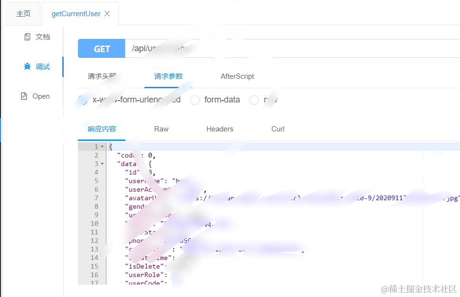The image size is (460, 297).
Task: Switch to the 请求参数 tab
Action: pos(168,76)
